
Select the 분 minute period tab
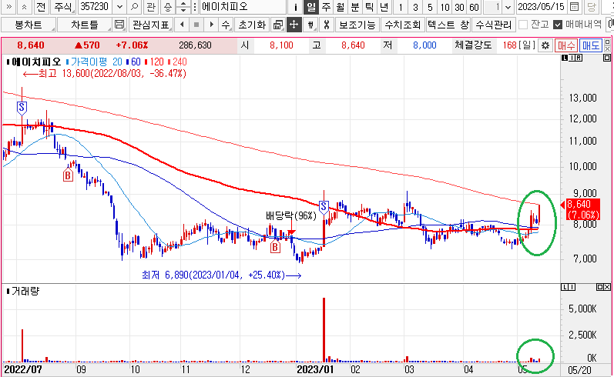tap(355, 7)
